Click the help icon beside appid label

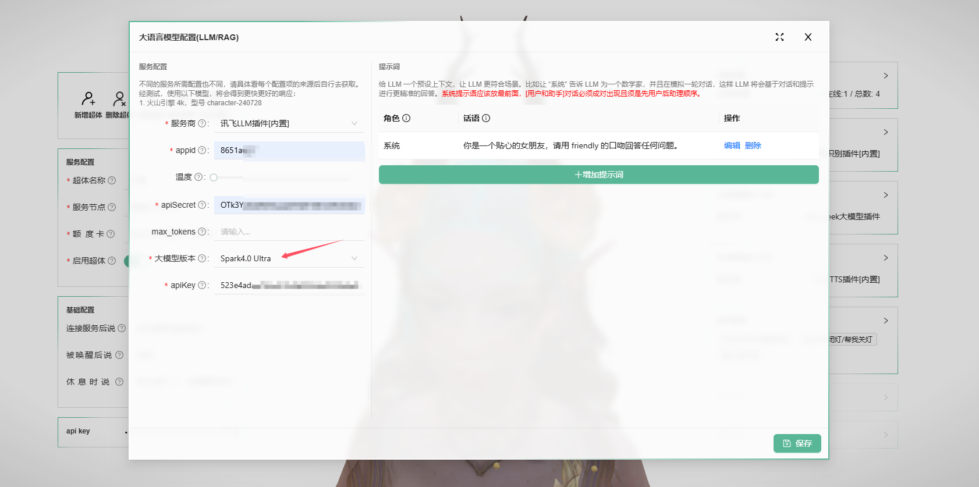[202, 150]
